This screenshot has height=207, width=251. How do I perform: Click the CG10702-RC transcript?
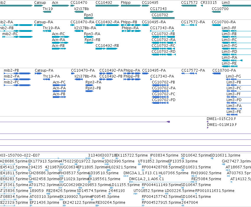point(163,49)
